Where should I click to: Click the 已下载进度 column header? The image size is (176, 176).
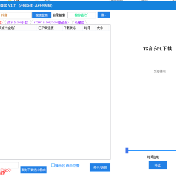49,28
